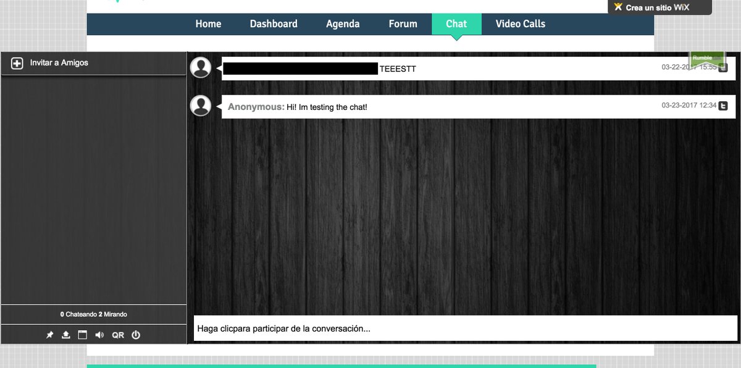Open the pop-out window icon in chat toolbar
This screenshot has width=741, height=368.
[x=82, y=335]
